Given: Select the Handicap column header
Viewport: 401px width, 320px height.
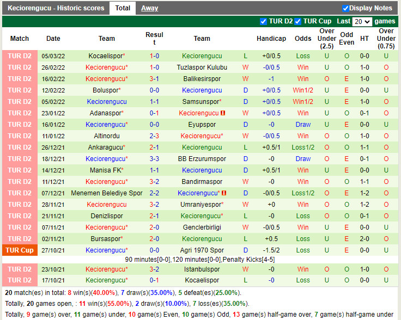Looking at the screenshot, I should pyautogui.click(x=271, y=39).
